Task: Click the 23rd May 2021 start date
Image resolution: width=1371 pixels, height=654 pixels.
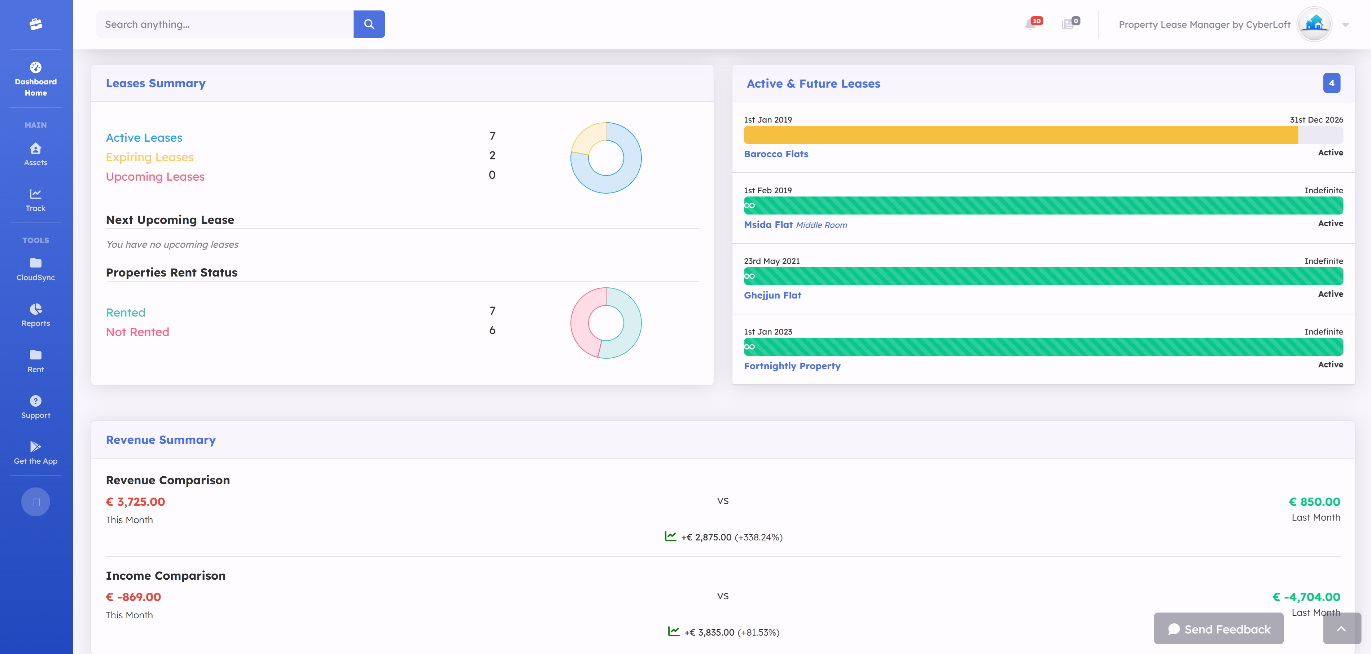Action: pyautogui.click(x=772, y=261)
